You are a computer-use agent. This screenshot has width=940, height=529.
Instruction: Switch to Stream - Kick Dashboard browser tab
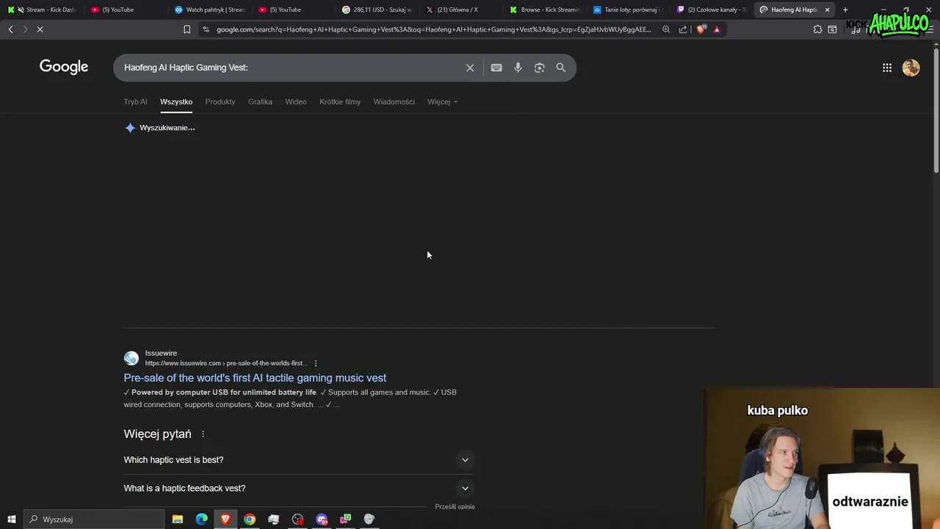tap(43, 10)
